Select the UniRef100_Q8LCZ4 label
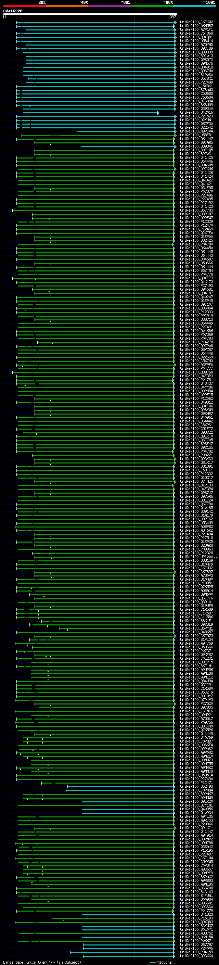Screen dimensions: 219x965 tap(196, 500)
